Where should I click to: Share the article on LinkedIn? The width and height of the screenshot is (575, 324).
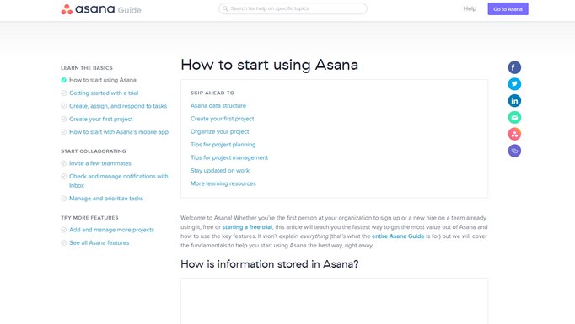[x=514, y=101]
